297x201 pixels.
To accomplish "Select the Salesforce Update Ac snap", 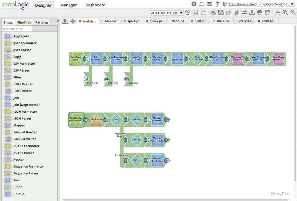I will coord(279,59).
